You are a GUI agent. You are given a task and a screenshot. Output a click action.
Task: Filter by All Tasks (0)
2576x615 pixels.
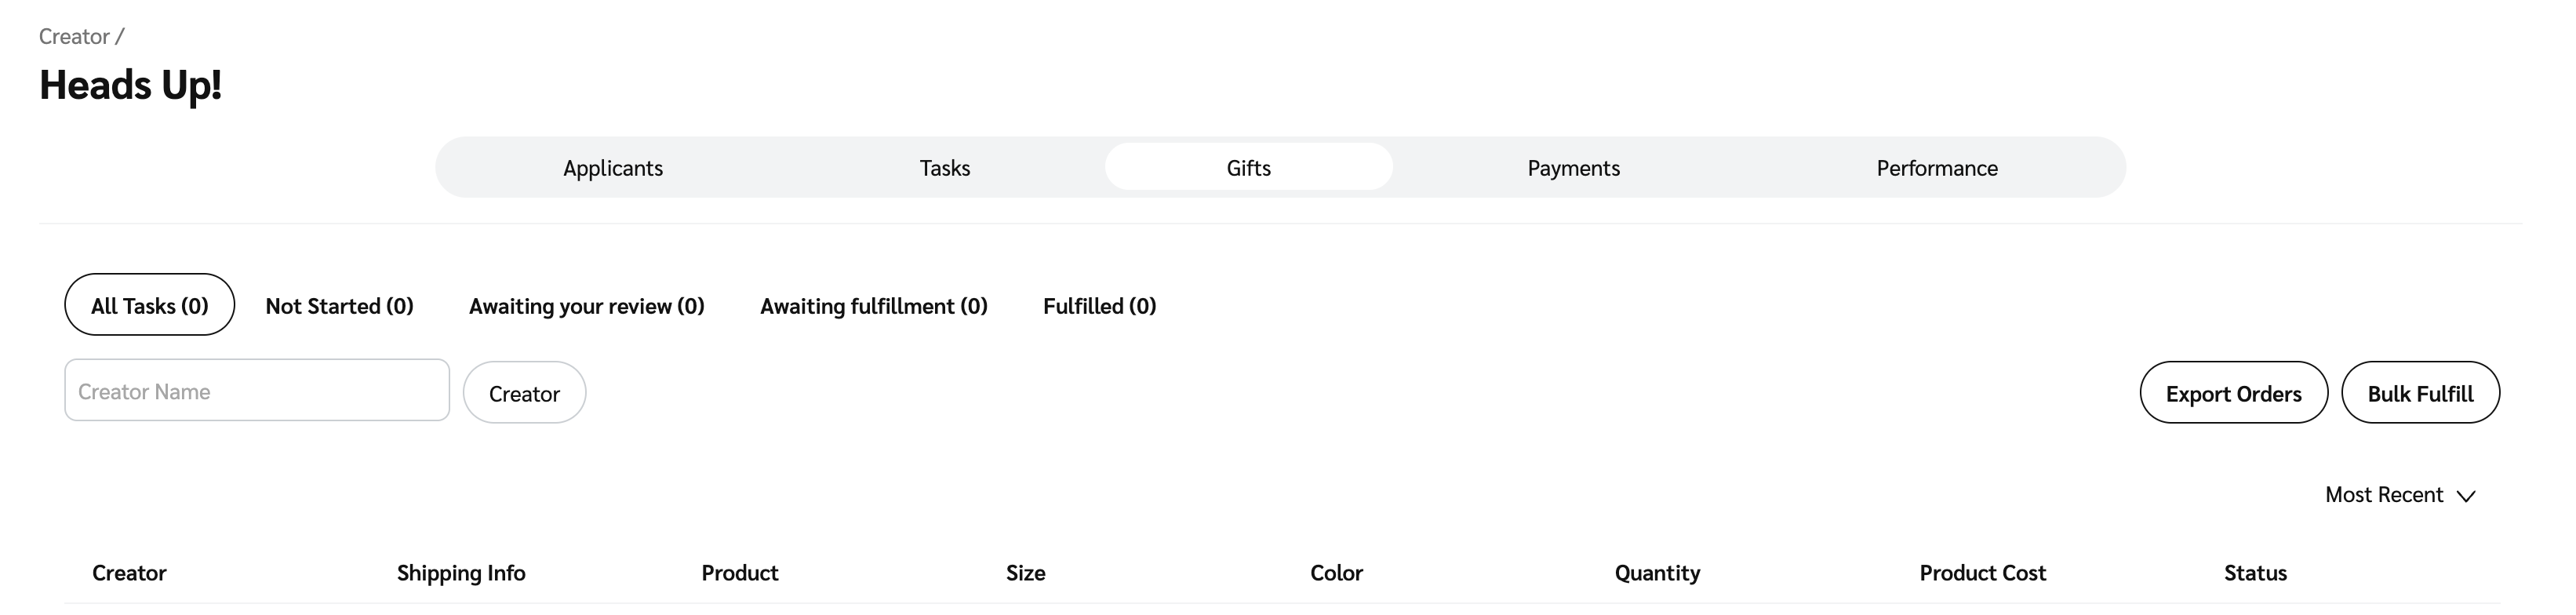150,305
